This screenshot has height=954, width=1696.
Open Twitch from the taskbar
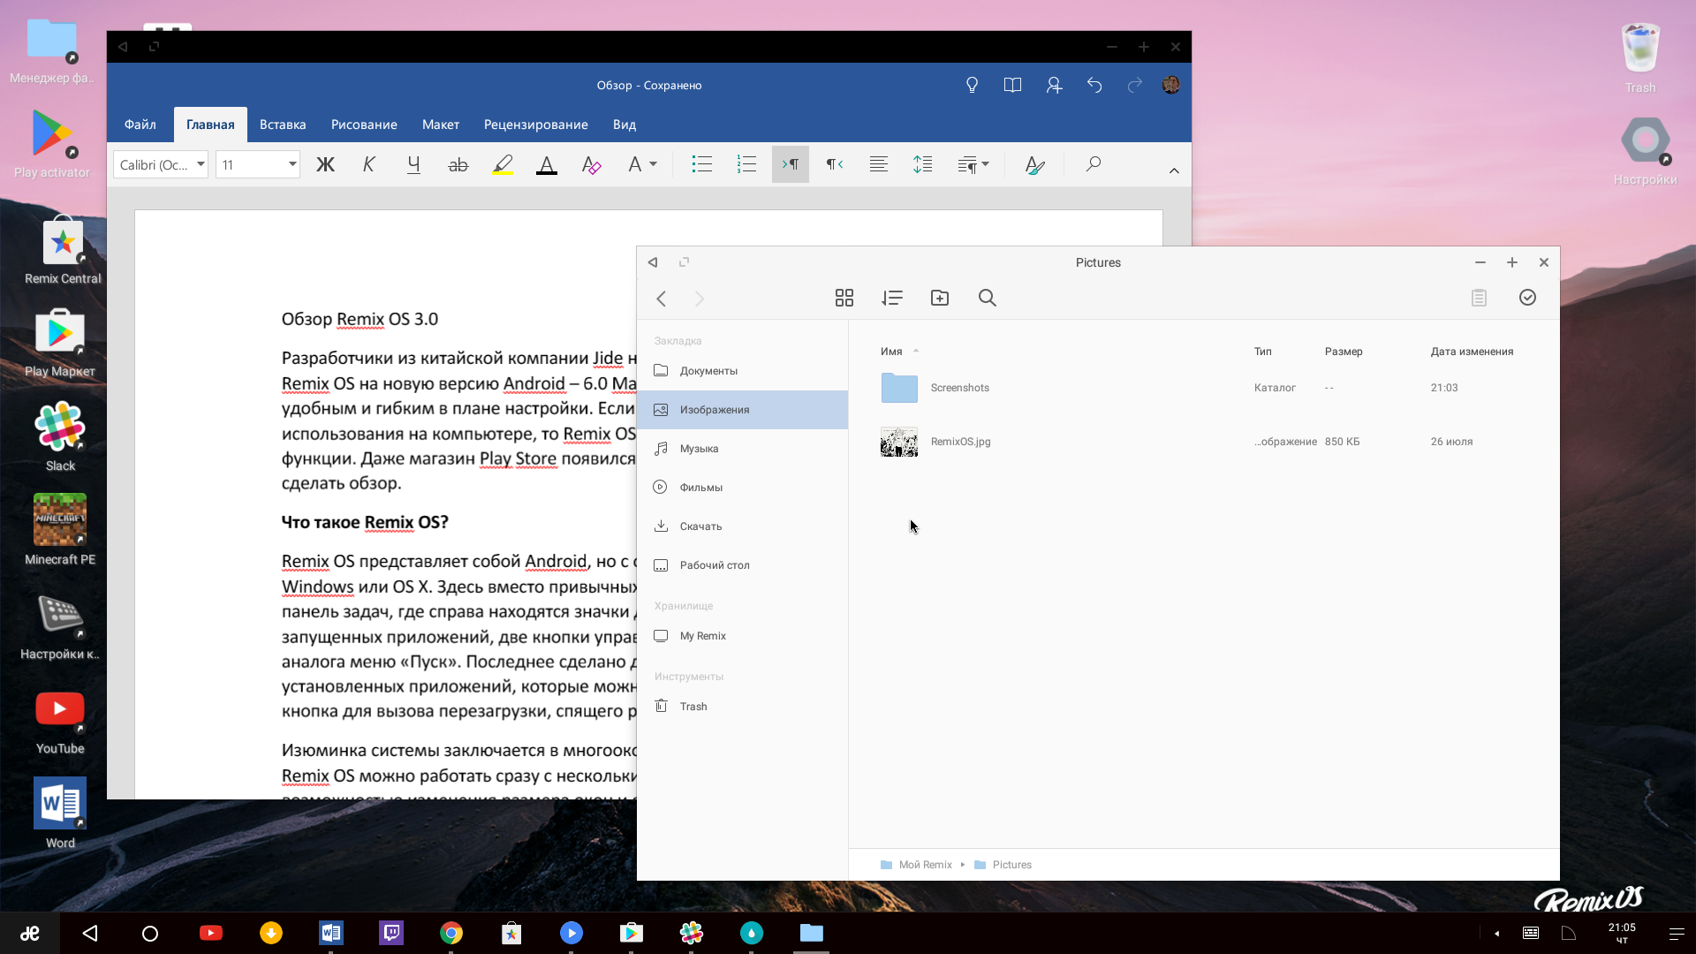391,933
